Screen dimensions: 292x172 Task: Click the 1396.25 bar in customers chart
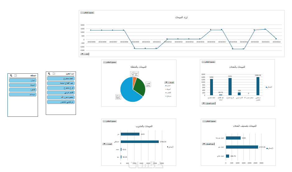(x=258, y=86)
